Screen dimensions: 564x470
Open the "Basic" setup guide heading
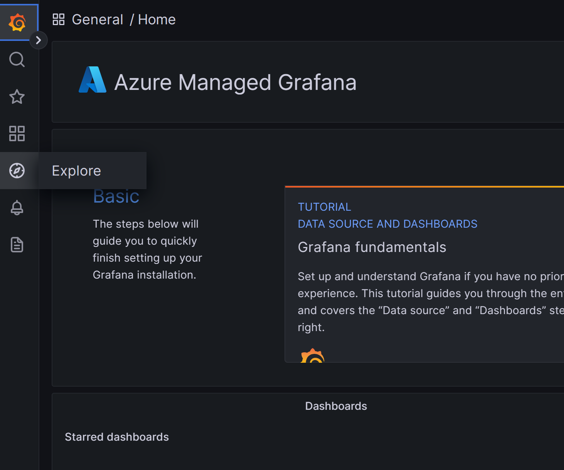pyautogui.click(x=116, y=196)
